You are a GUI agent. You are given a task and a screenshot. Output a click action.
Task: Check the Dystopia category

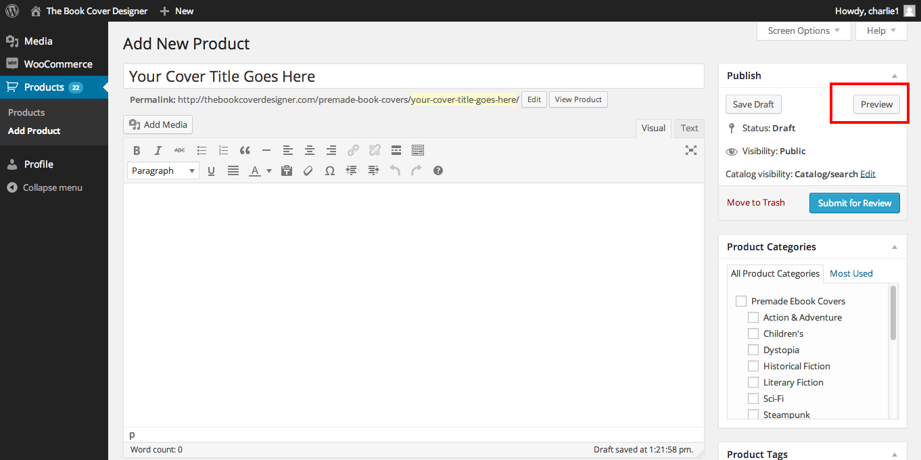(753, 350)
